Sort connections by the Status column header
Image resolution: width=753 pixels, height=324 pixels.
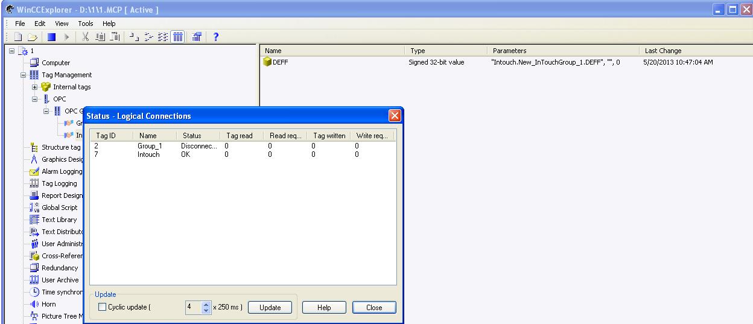point(192,136)
